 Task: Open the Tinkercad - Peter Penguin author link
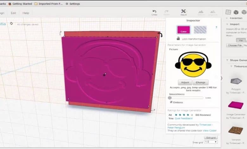coord(190,126)
